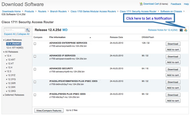Viewport: 190px width, 116px height.
Task: Open Cisco 1700 Series Modular Access Routers
Action: tap(93, 11)
